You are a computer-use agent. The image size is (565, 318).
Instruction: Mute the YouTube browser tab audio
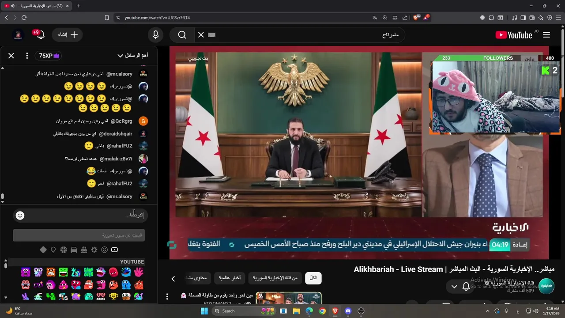click(x=12, y=6)
